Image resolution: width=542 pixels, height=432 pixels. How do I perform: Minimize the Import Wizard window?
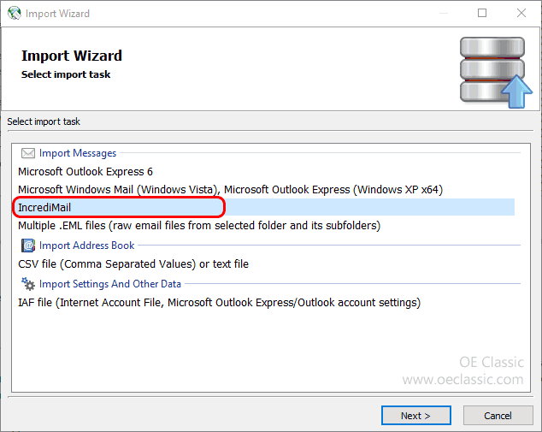pyautogui.click(x=444, y=13)
